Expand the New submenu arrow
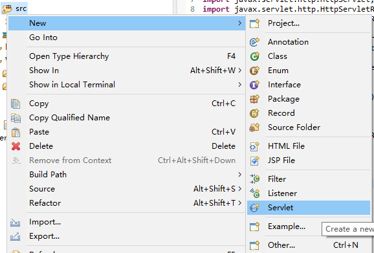 tap(239, 23)
